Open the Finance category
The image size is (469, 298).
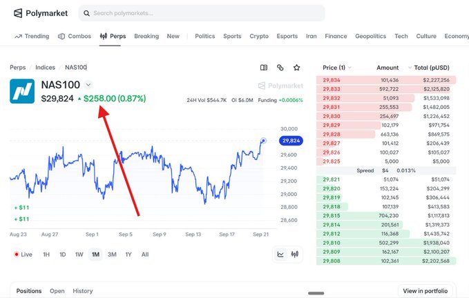[336, 36]
